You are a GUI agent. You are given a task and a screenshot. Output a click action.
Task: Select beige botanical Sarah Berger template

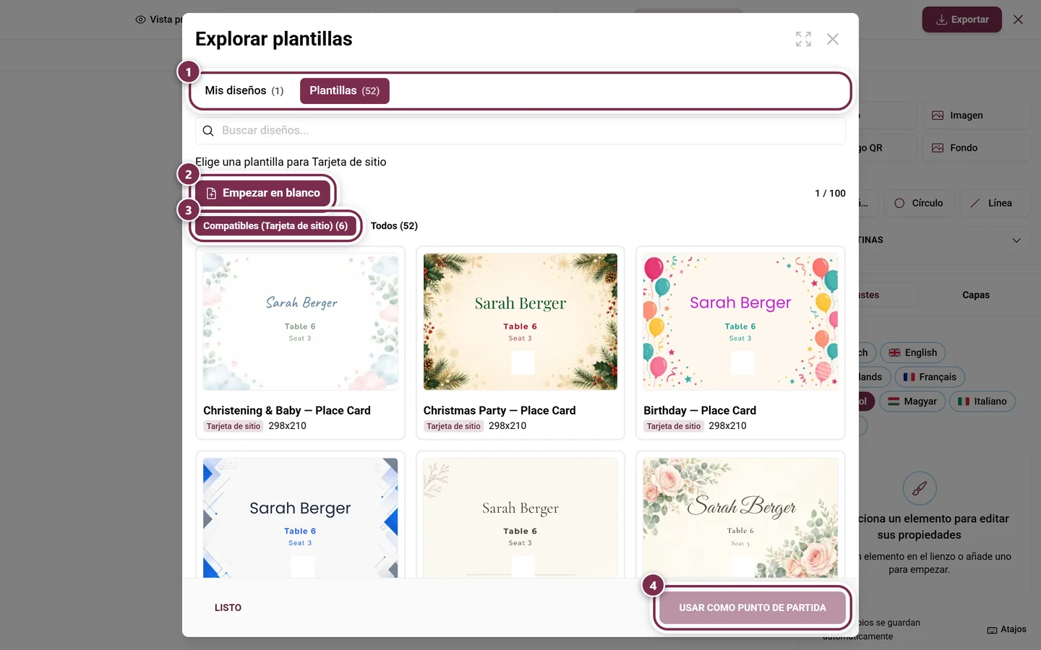pyautogui.click(x=520, y=518)
